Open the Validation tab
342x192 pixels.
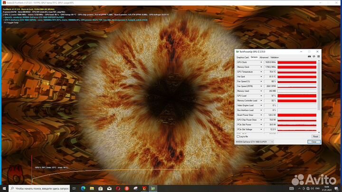[x=275, y=57]
